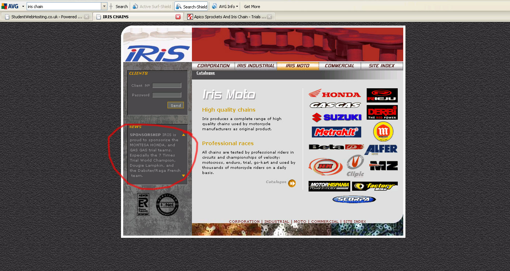Click the Scorpa logo
Screen dimensions: 510x271
click(354, 200)
